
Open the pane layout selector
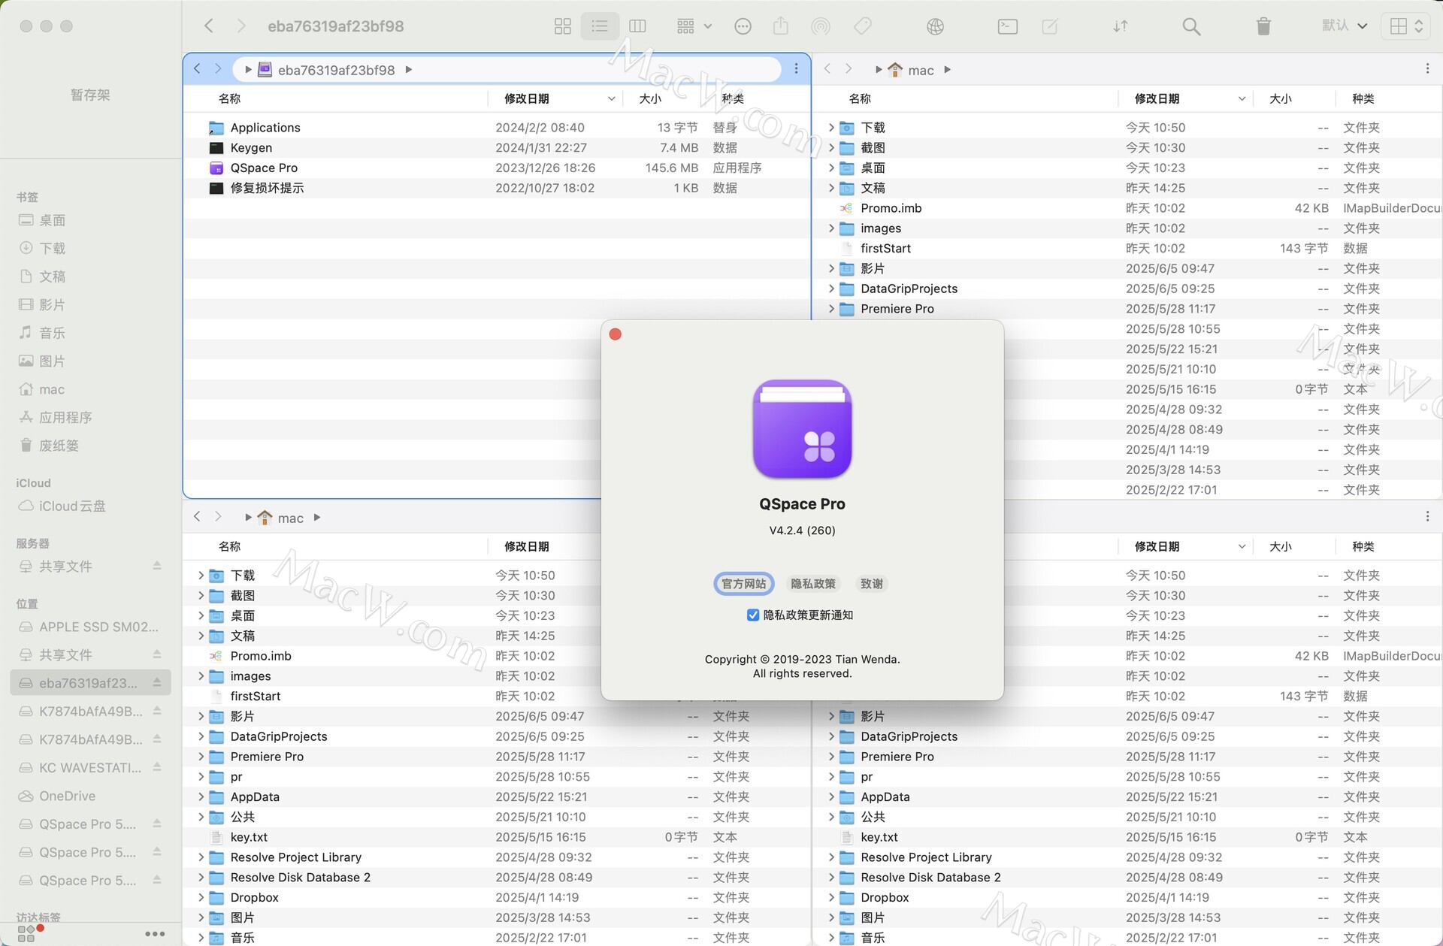click(x=1405, y=26)
